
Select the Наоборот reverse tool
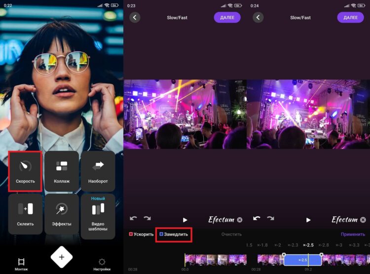click(98, 171)
